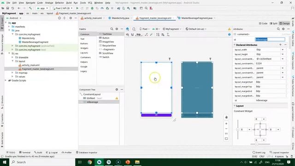
Task: Open the Pixel device preview dropdown
Action: (x=144, y=29)
